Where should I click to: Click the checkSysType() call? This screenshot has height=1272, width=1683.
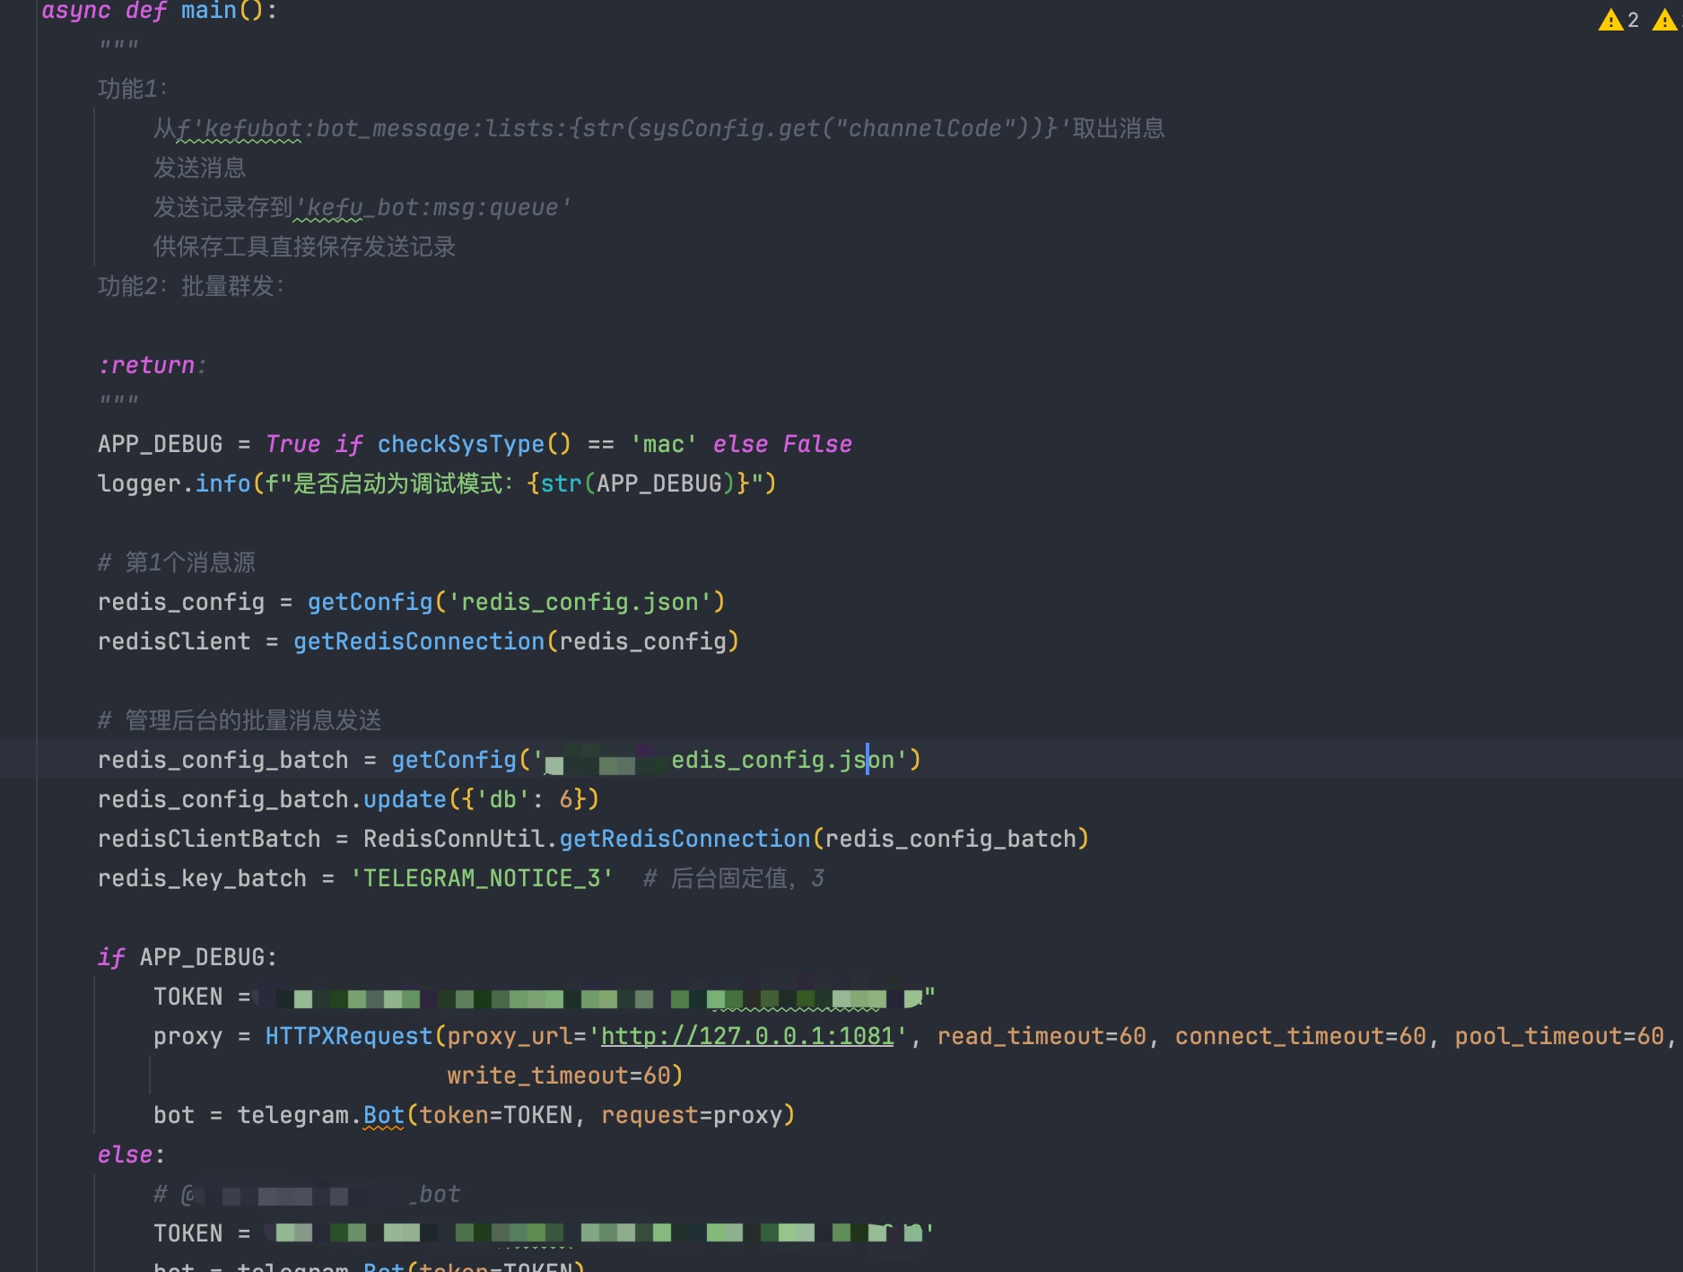tap(474, 444)
